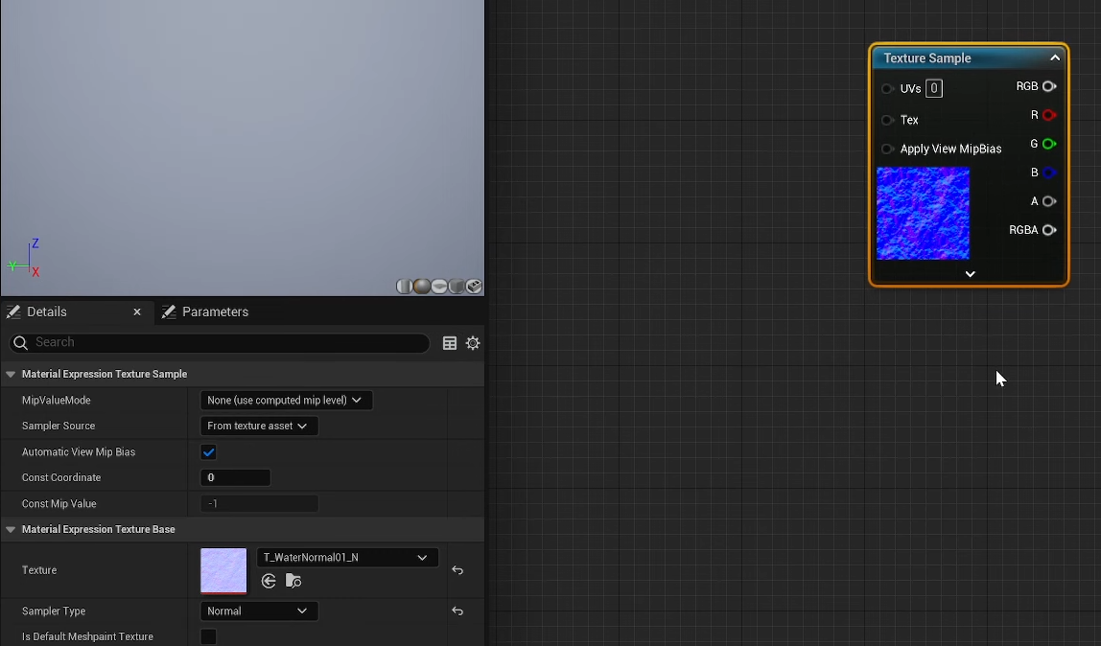
Task: Click the Automatic View Mip Bias label
Action: click(79, 452)
